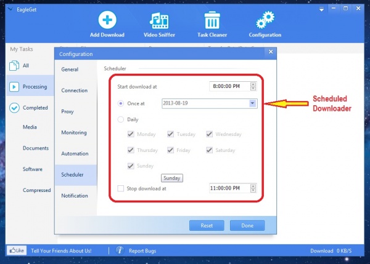Click the My Tasks heading

pyautogui.click(x=22, y=49)
